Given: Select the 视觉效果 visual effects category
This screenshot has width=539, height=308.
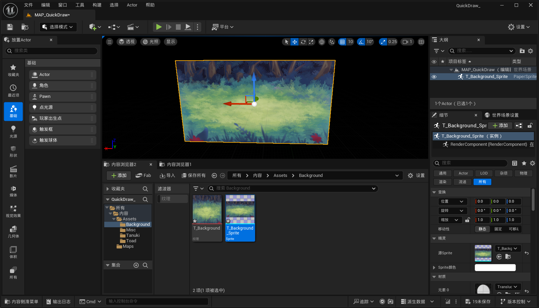Looking at the screenshot, I should (x=13, y=211).
